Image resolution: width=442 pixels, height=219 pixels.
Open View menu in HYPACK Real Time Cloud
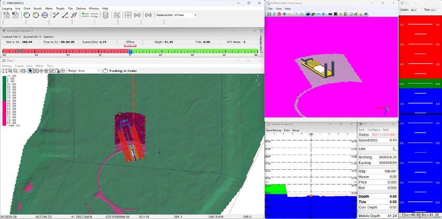point(278,9)
